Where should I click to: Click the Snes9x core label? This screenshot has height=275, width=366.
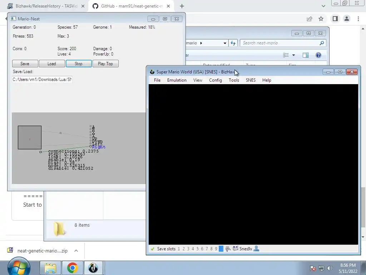pos(246,249)
